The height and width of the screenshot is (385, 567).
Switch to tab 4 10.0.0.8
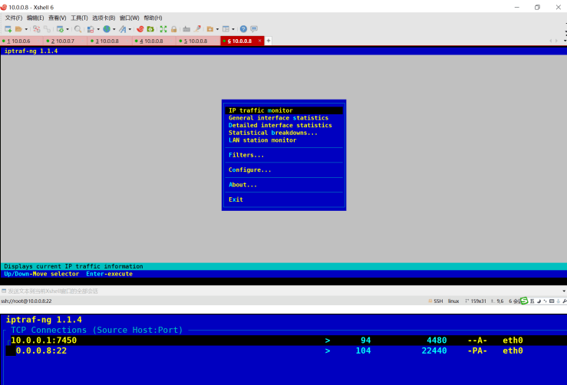[x=153, y=41]
